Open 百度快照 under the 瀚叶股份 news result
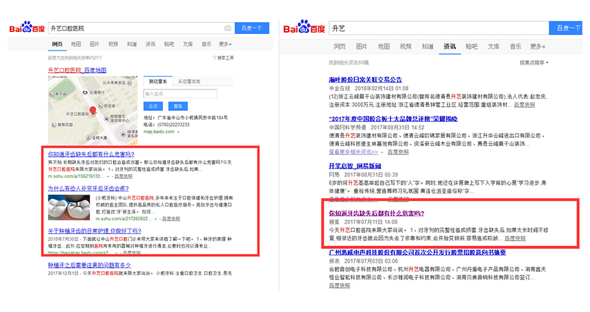Image resolution: width=590 pixels, height=312 pixels. pos(525,105)
